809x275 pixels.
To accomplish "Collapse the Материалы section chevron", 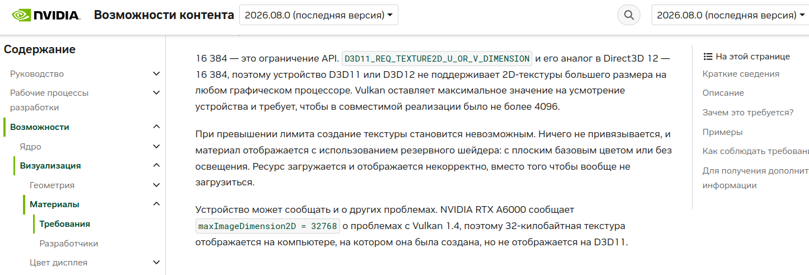I will [x=156, y=204].
